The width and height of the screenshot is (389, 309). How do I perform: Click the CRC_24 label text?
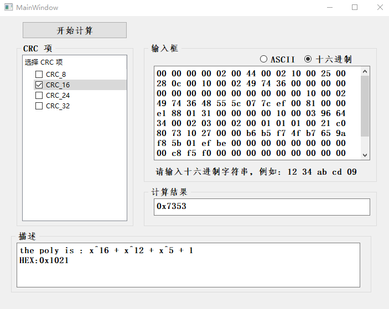coord(58,96)
